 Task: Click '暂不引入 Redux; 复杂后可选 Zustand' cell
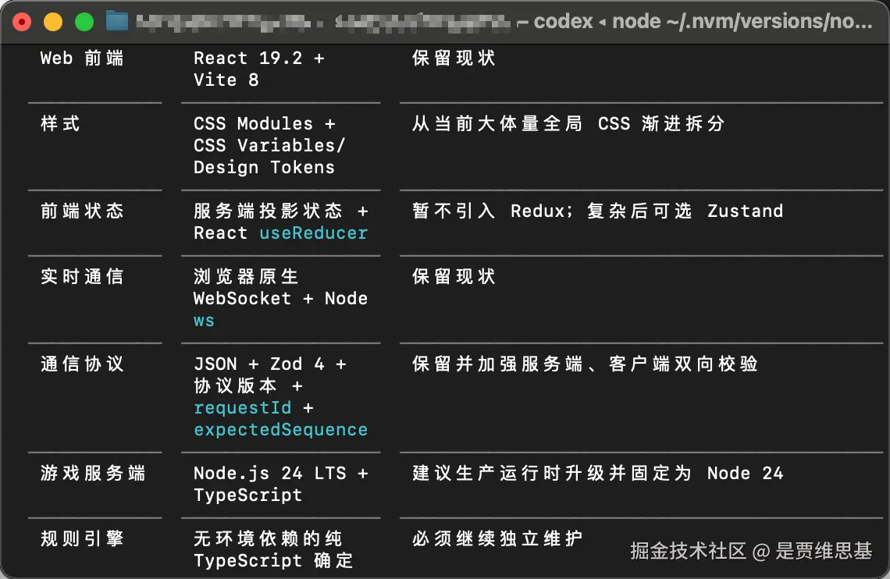pyautogui.click(x=598, y=211)
